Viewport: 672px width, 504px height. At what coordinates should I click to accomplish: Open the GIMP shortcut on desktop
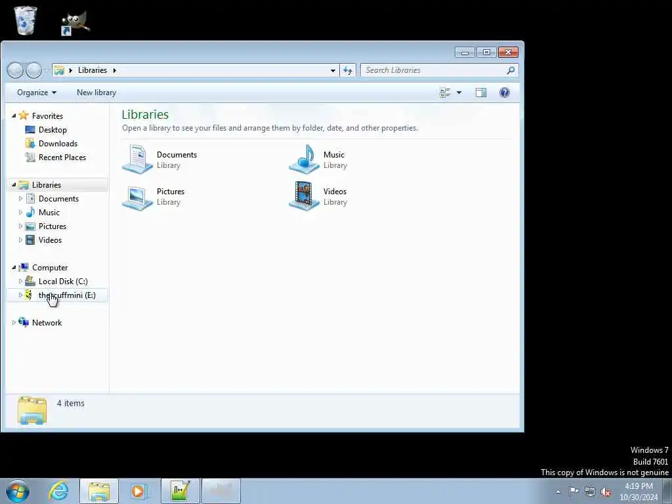tap(75, 23)
